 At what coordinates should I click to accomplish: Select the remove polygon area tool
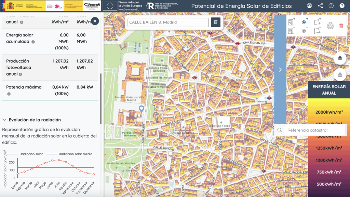click(317, 31)
